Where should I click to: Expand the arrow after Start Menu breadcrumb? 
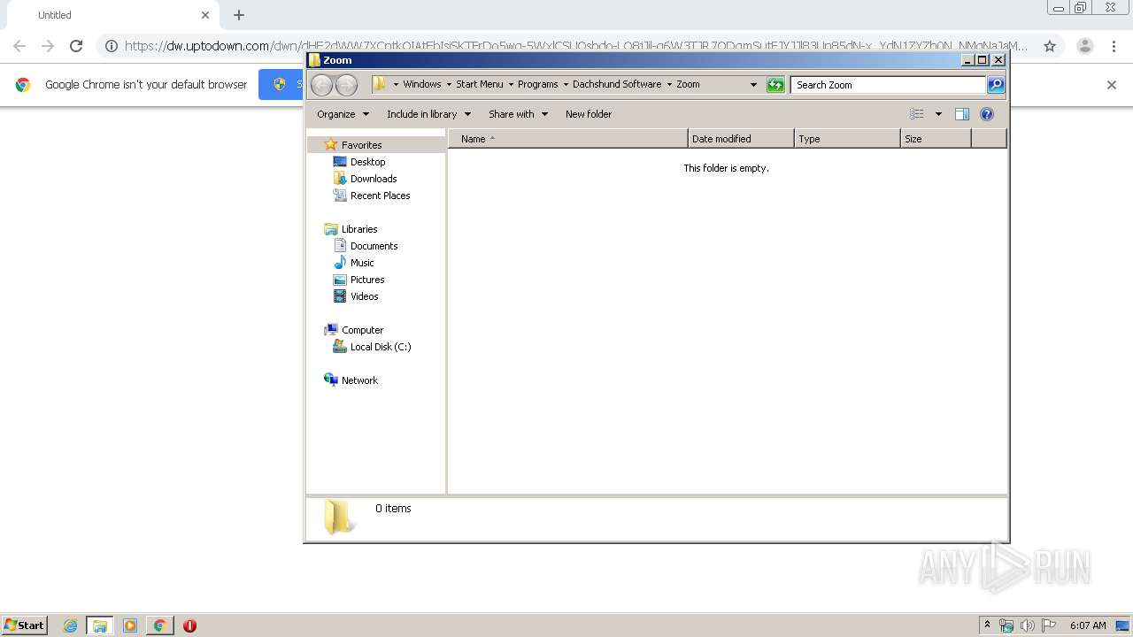pos(511,84)
